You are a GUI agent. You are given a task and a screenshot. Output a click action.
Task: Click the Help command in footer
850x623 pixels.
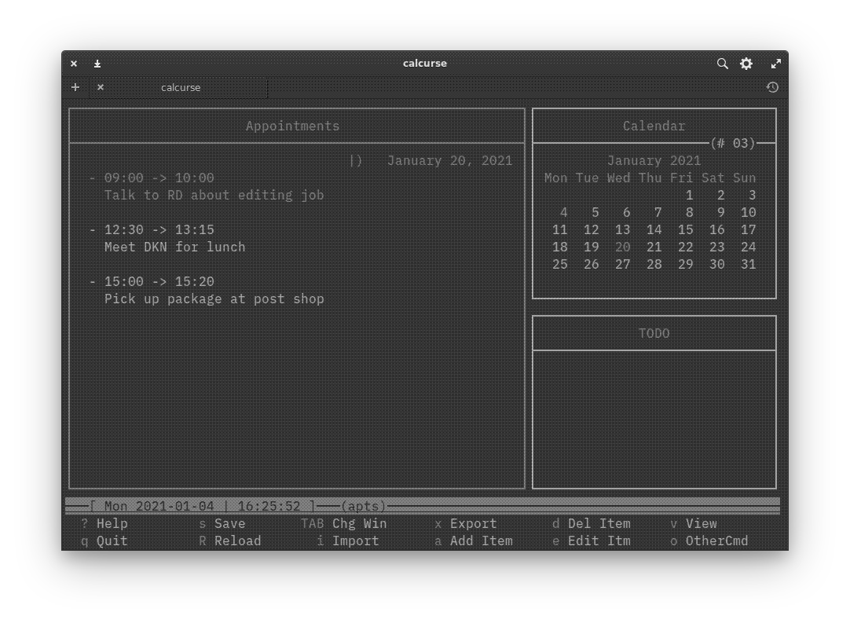click(x=112, y=524)
